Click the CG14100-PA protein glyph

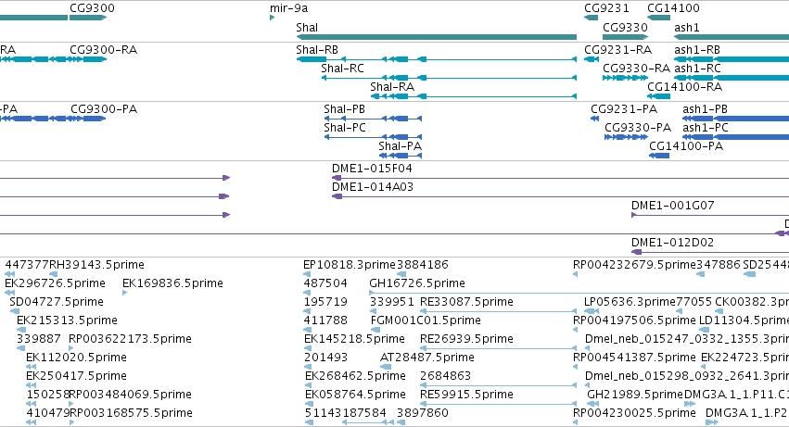pos(659,156)
